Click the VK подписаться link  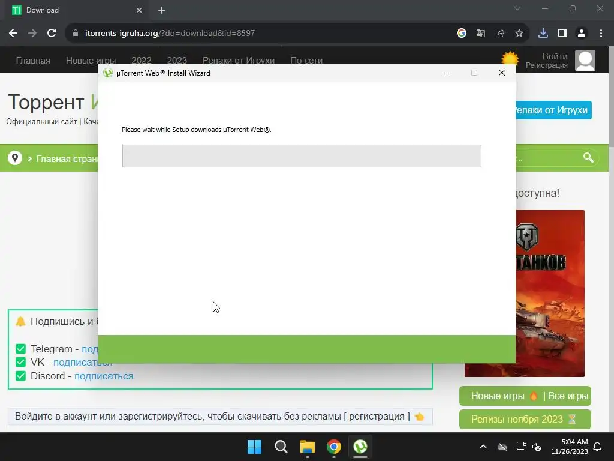(83, 362)
